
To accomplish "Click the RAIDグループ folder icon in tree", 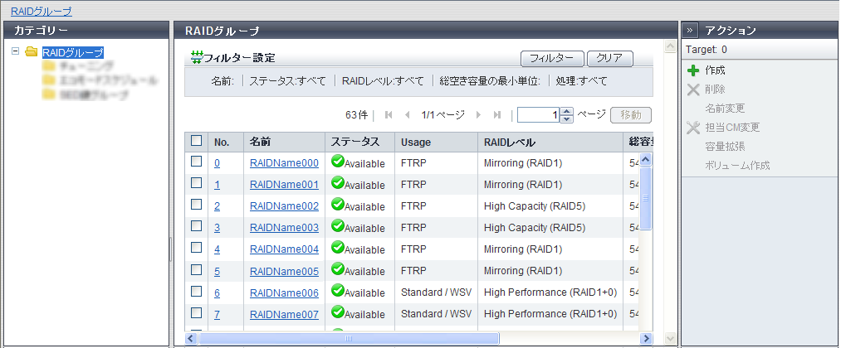I will pyautogui.click(x=32, y=52).
